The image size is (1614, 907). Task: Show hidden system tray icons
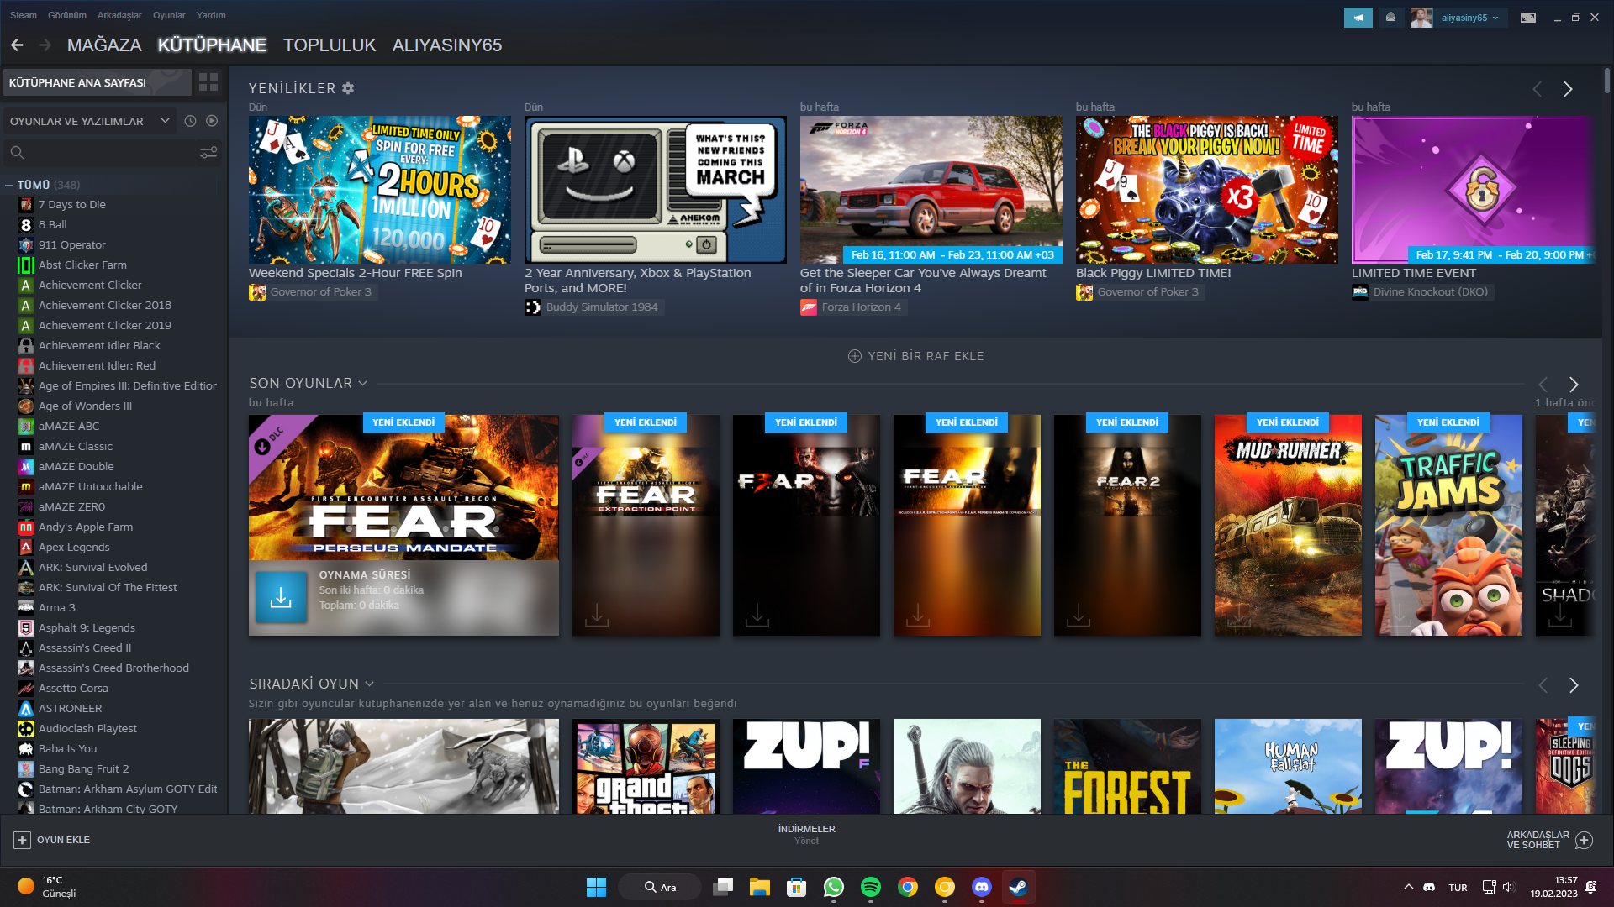click(x=1408, y=887)
